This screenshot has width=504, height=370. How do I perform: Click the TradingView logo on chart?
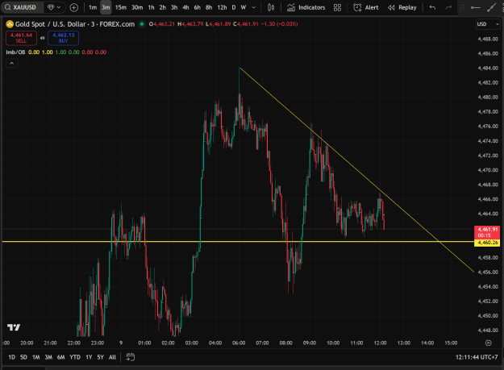pyautogui.click(x=14, y=327)
